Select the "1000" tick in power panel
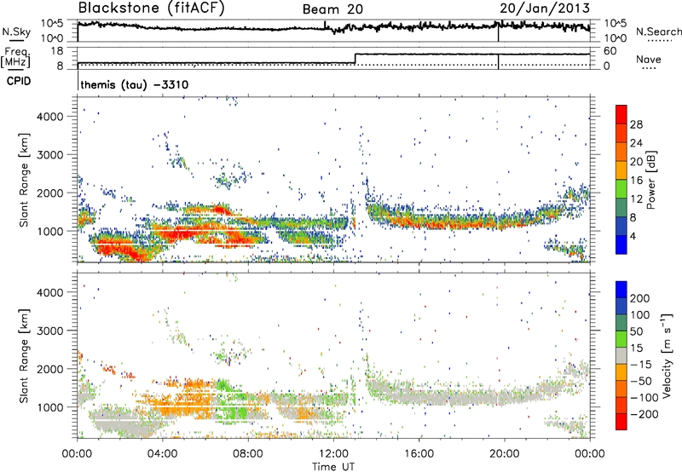Screen dimensions: 682x472 (x=50, y=231)
